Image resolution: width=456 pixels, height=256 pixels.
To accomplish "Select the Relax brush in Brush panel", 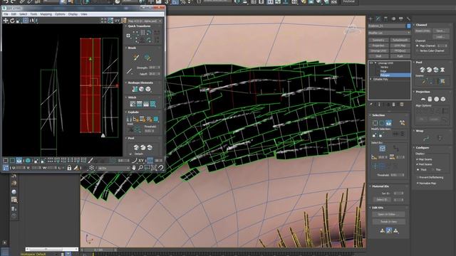I will click(x=147, y=58).
